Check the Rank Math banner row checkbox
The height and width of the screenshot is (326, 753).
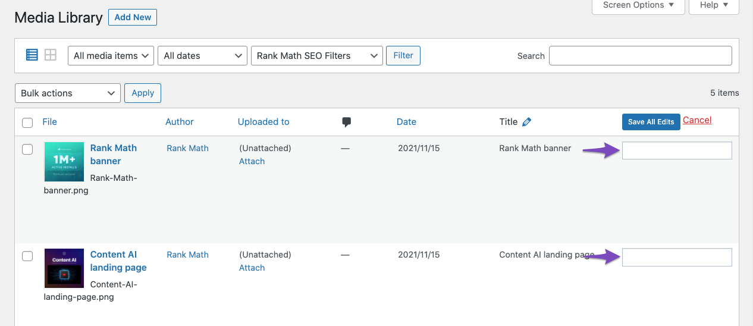coord(27,149)
